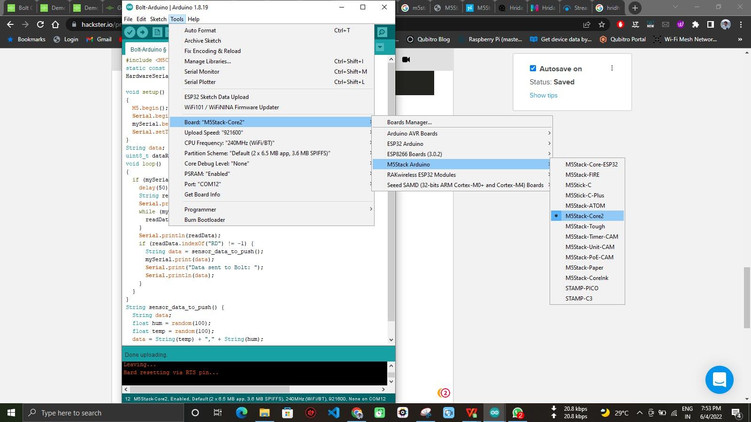Click the Show tips link
751x422 pixels.
(544, 95)
